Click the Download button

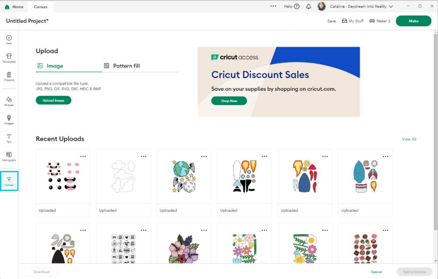click(42, 272)
